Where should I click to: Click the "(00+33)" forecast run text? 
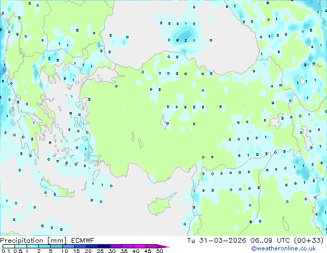point(309,241)
